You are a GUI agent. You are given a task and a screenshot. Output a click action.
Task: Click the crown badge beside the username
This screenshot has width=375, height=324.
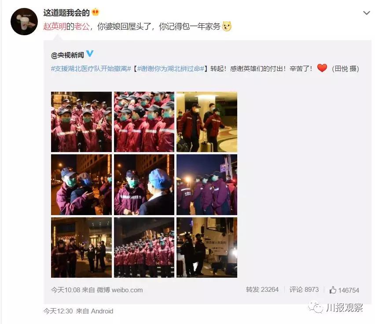pos(95,12)
